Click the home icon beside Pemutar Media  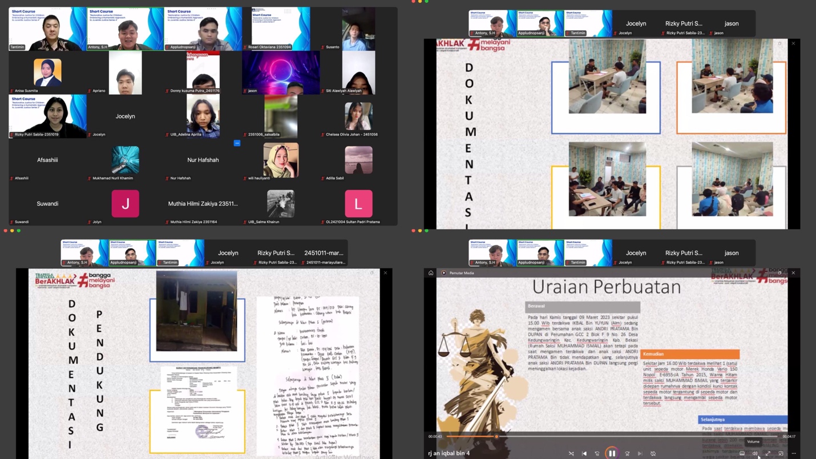coord(431,273)
